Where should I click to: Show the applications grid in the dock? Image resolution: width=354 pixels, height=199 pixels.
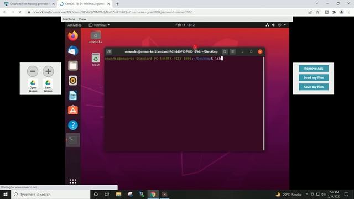click(x=73, y=181)
